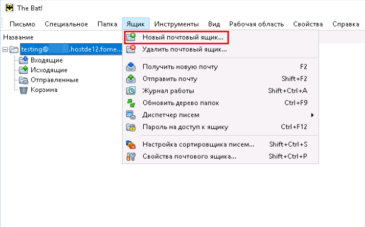Click the Название column header
365x227 pixels.
coord(18,37)
